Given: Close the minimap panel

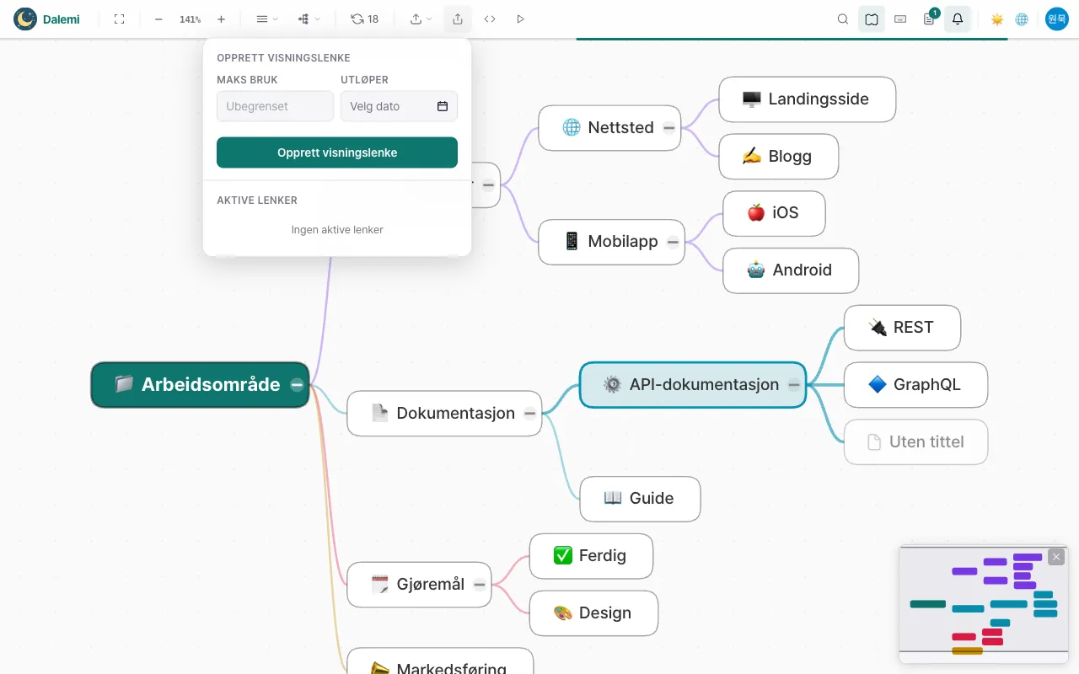Looking at the screenshot, I should (1056, 557).
